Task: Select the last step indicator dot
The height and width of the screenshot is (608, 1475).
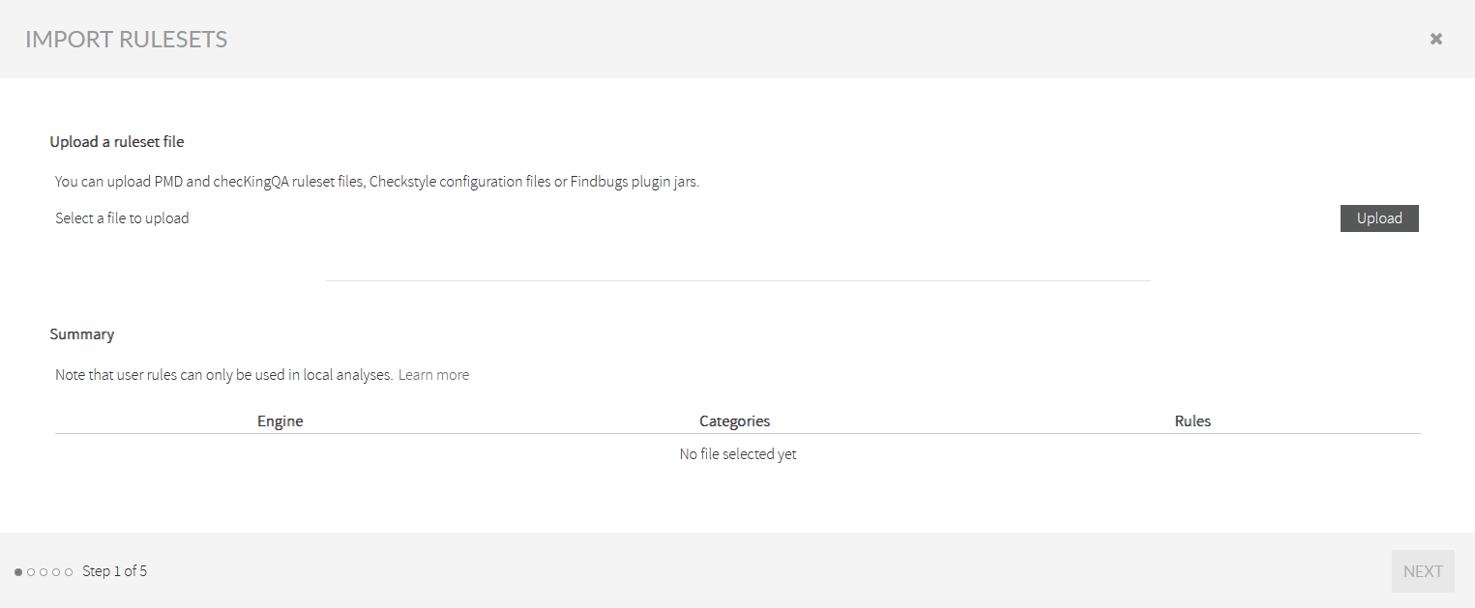Action: (x=69, y=571)
